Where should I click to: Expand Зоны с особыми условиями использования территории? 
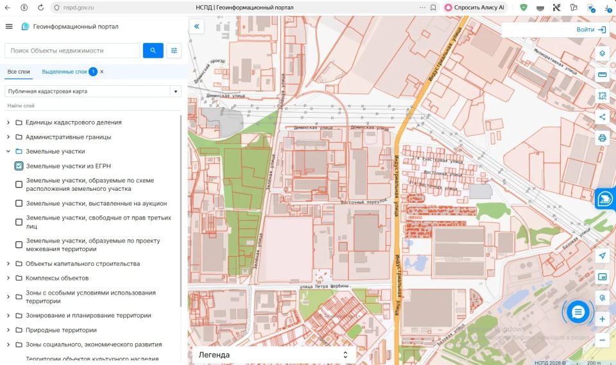coord(8,296)
